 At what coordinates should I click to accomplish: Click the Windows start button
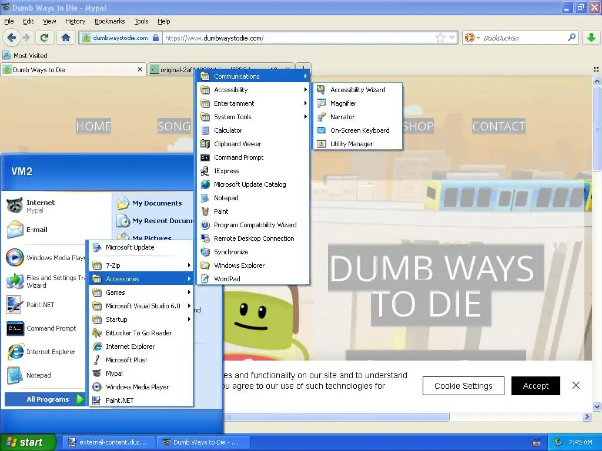click(x=27, y=442)
